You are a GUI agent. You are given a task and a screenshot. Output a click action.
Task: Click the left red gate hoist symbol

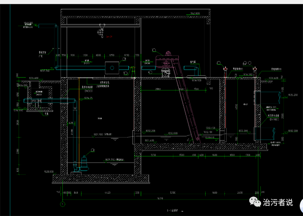225,69
